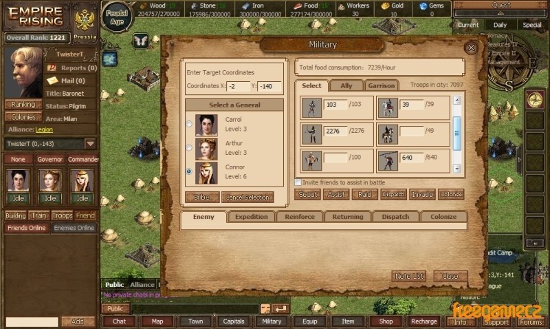Click the Invade button
The width and height of the screenshot is (550, 329).
pos(422,194)
